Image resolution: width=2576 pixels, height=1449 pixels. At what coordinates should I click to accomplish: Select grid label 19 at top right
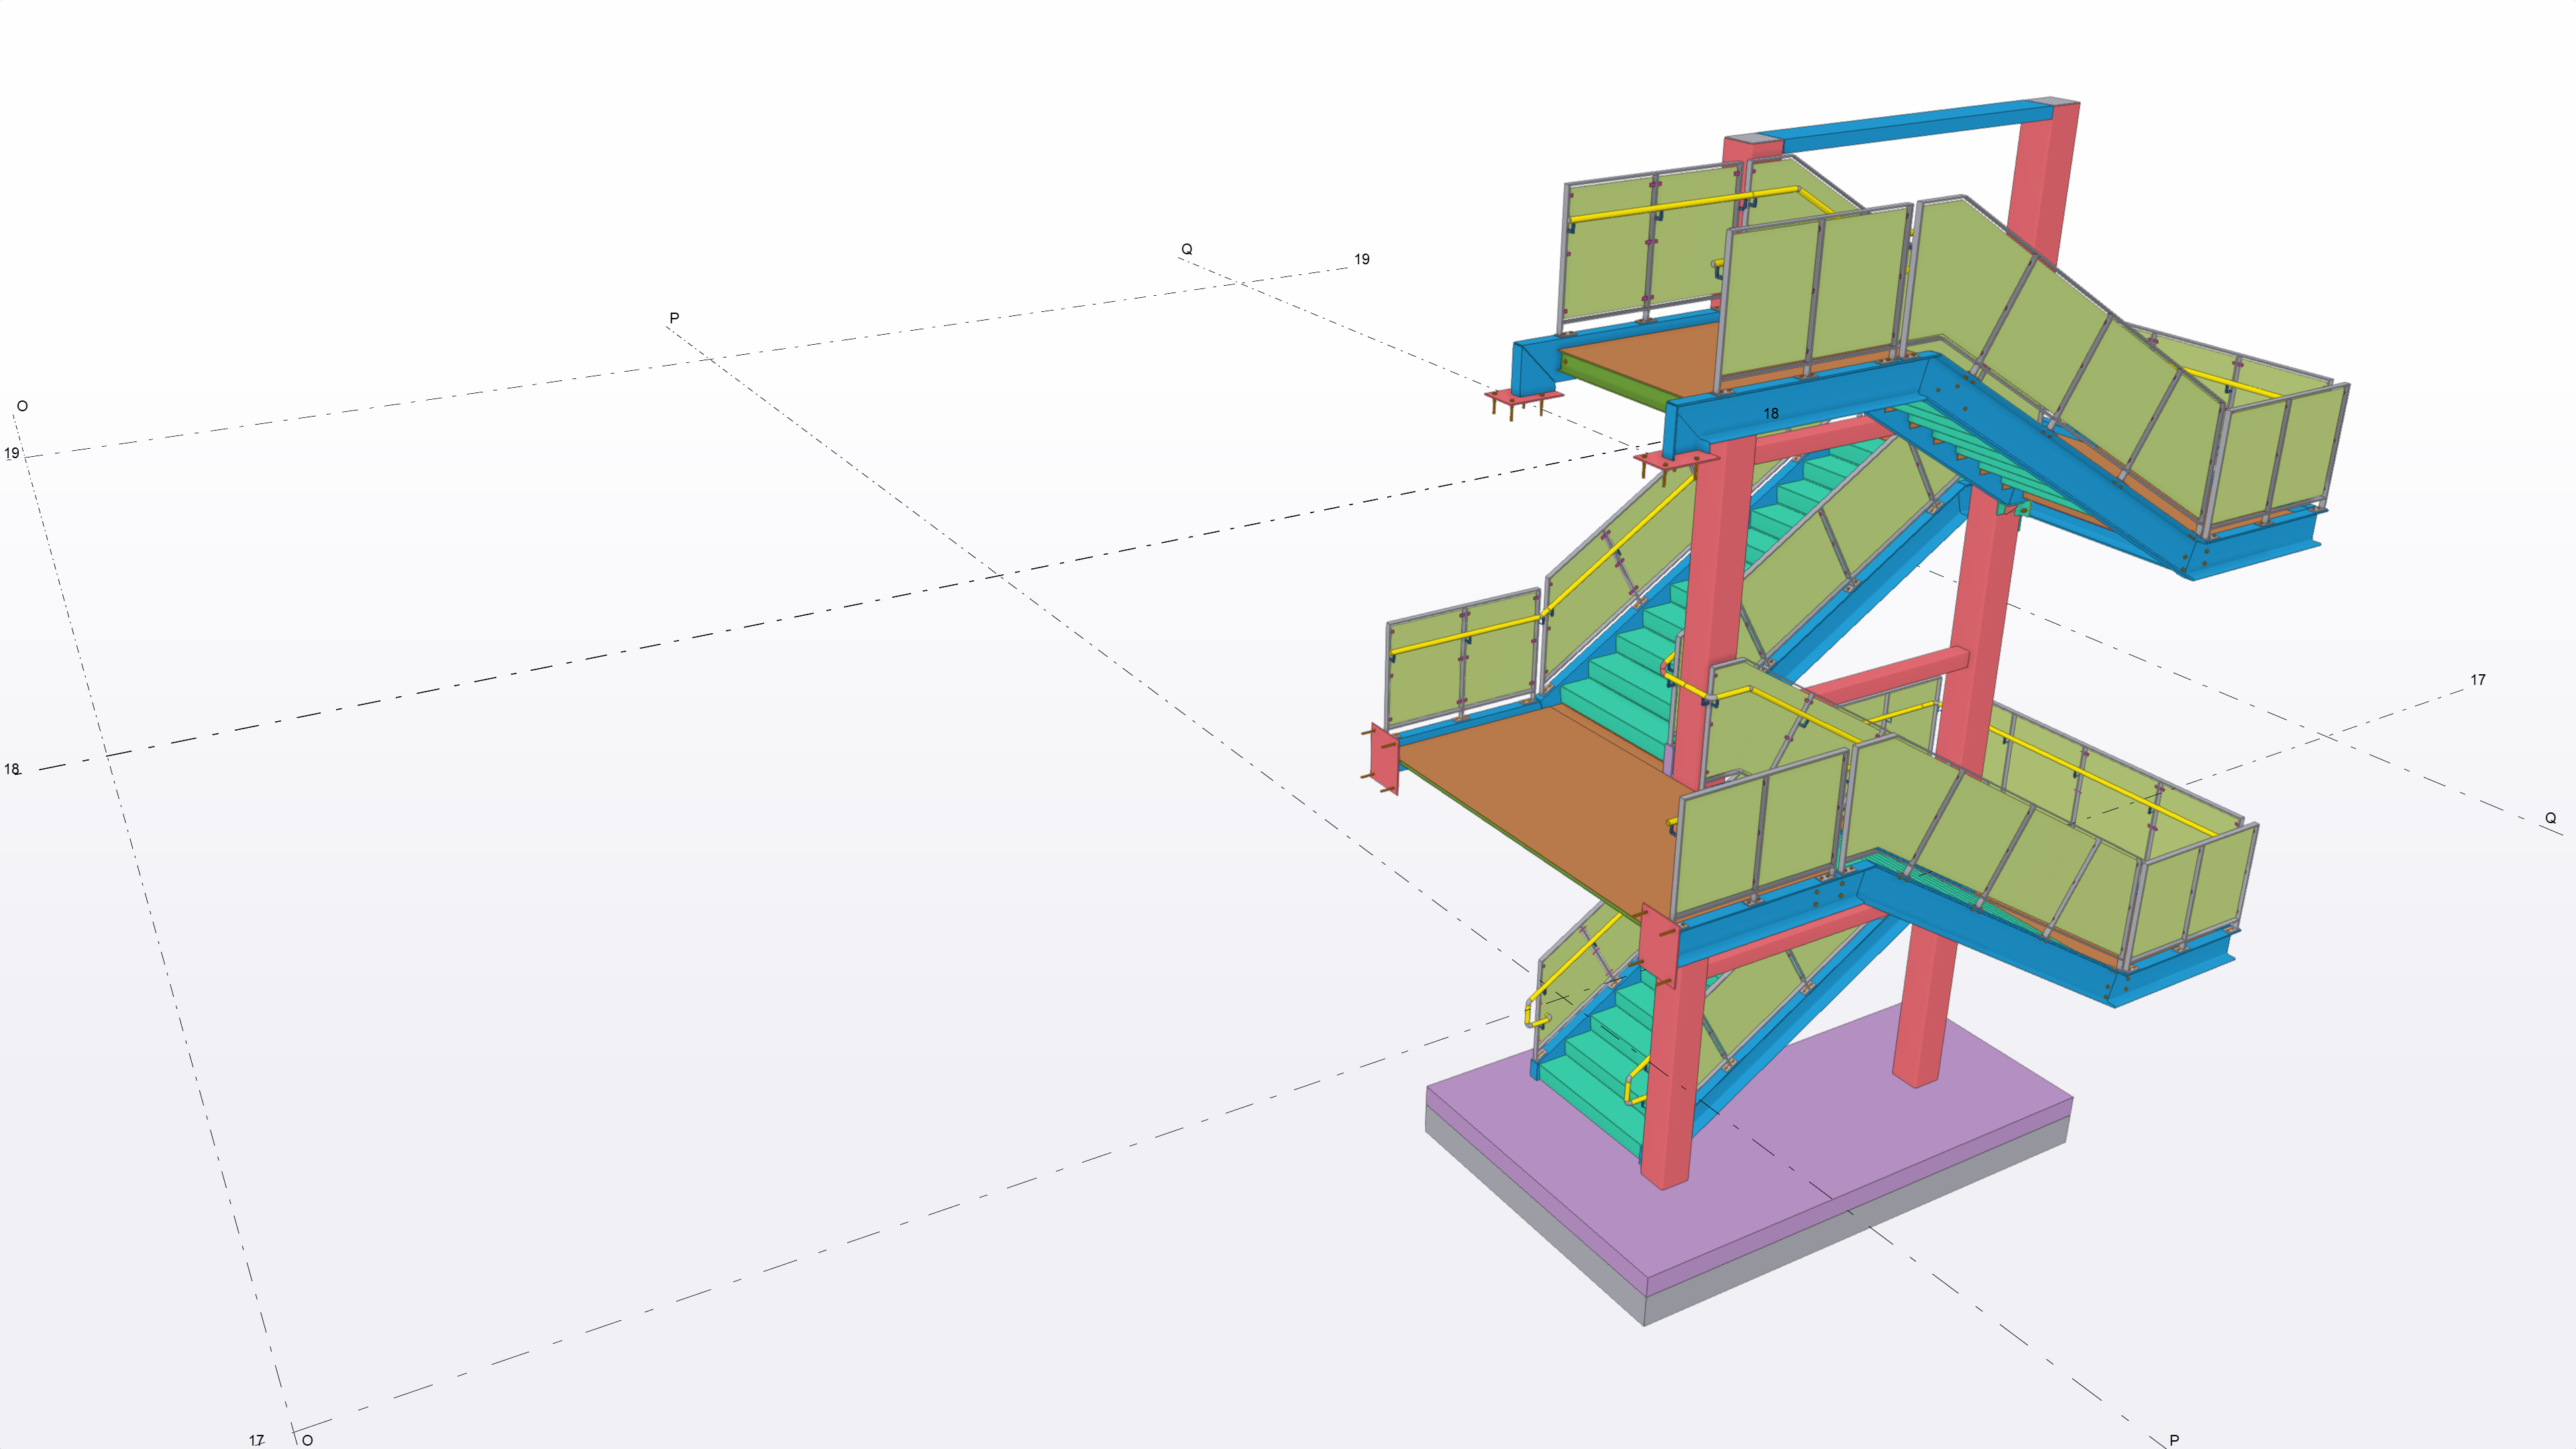click(x=1361, y=259)
